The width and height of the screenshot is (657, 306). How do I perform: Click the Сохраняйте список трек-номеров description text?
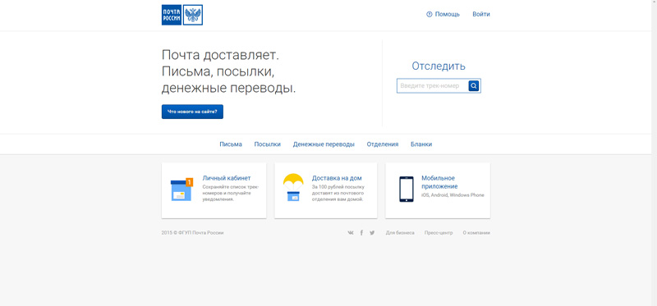231,193
